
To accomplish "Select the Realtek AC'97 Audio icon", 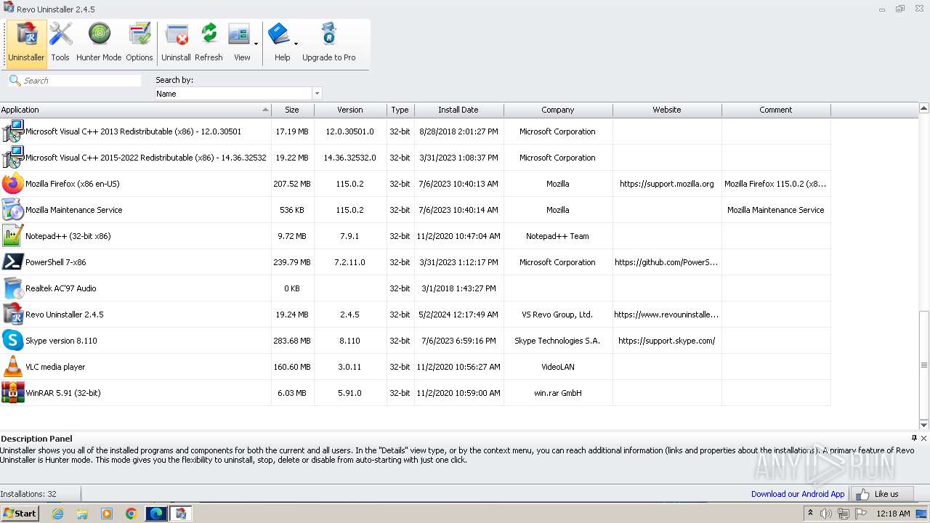I will 12,288.
